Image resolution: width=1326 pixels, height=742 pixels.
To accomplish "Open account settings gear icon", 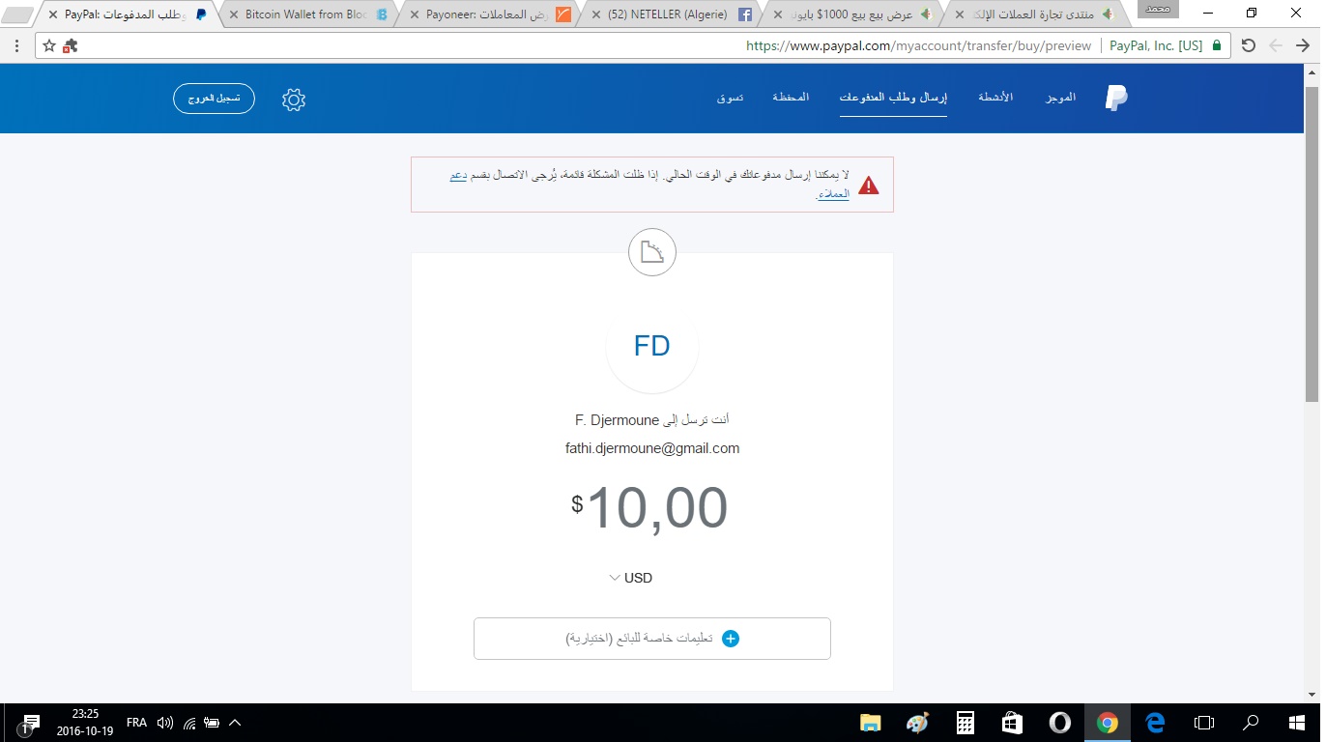I will (x=294, y=100).
